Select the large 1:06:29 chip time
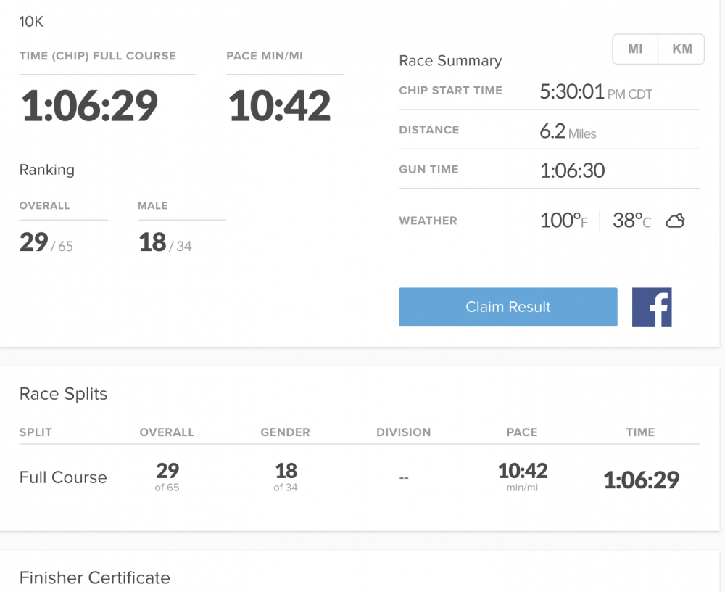This screenshot has height=592, width=725. 89,105
